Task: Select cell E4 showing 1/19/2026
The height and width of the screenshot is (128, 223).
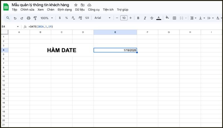Action: (115, 50)
